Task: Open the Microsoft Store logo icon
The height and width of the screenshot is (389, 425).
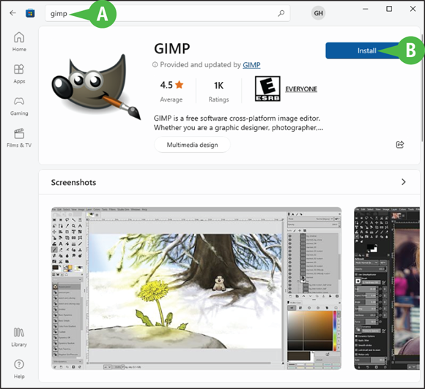Action: coord(30,13)
